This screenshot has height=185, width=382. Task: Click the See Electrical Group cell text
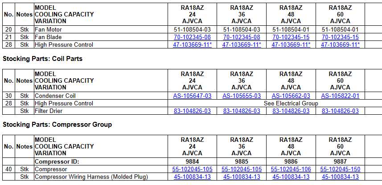pyautogui.click(x=291, y=104)
